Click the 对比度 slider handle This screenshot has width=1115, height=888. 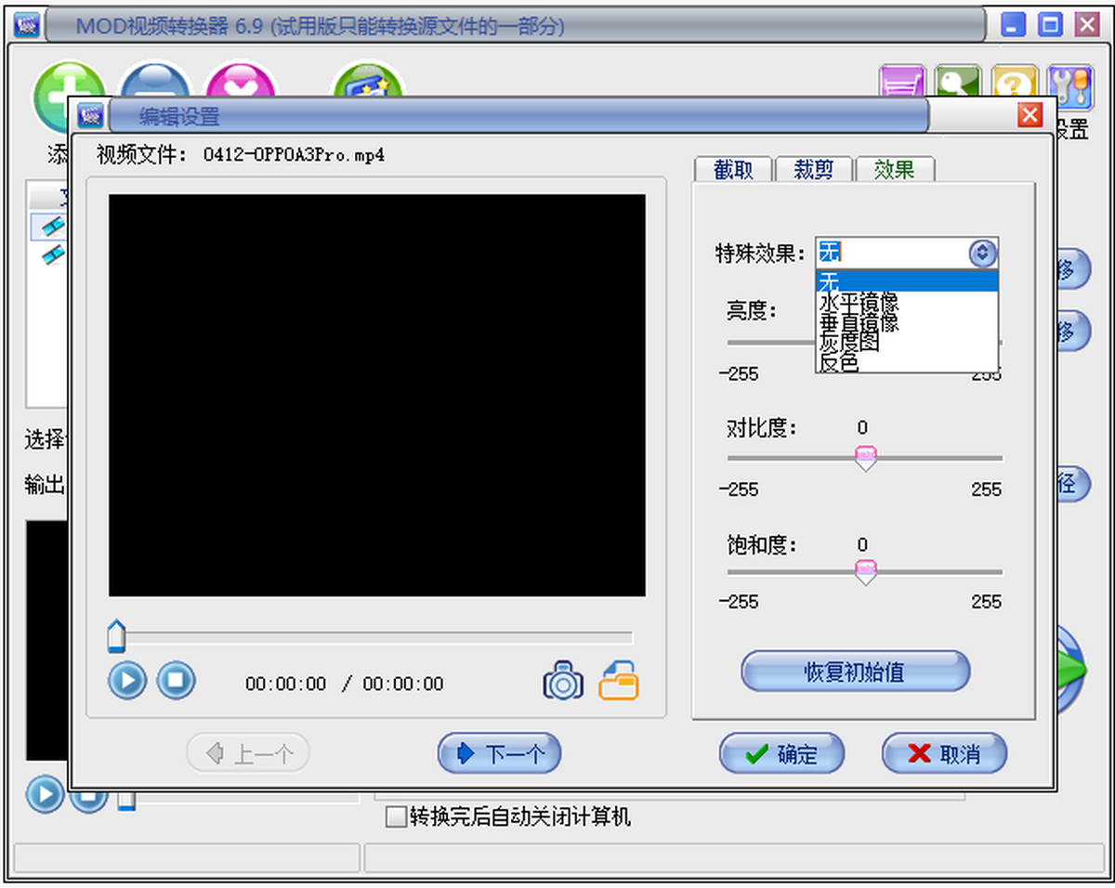865,457
